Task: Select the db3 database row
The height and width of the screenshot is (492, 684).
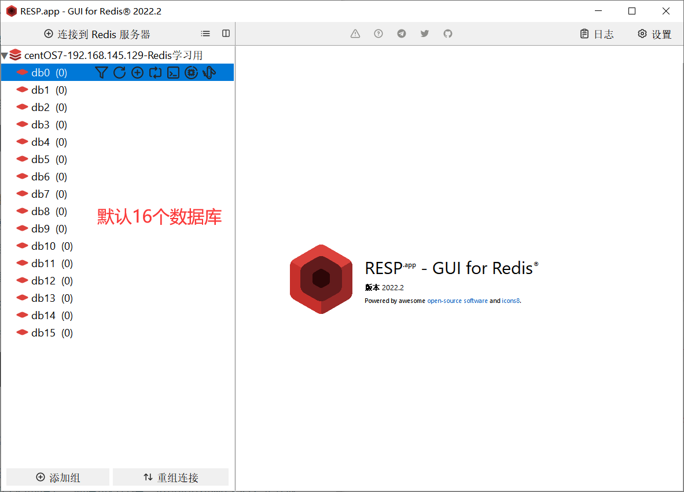Action: tap(117, 125)
